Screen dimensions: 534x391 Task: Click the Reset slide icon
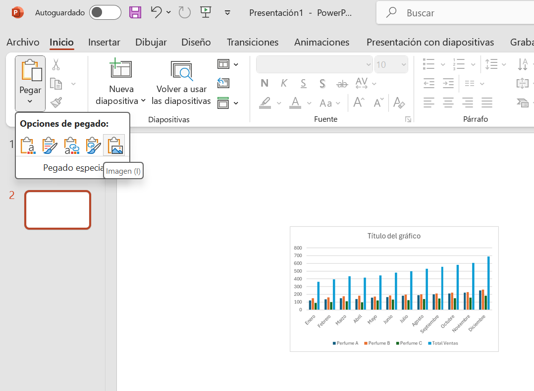[223, 83]
